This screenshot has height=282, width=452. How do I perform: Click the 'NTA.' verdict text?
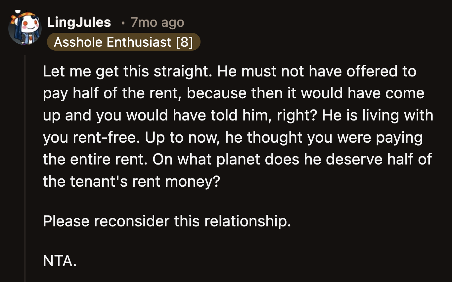[60, 261]
